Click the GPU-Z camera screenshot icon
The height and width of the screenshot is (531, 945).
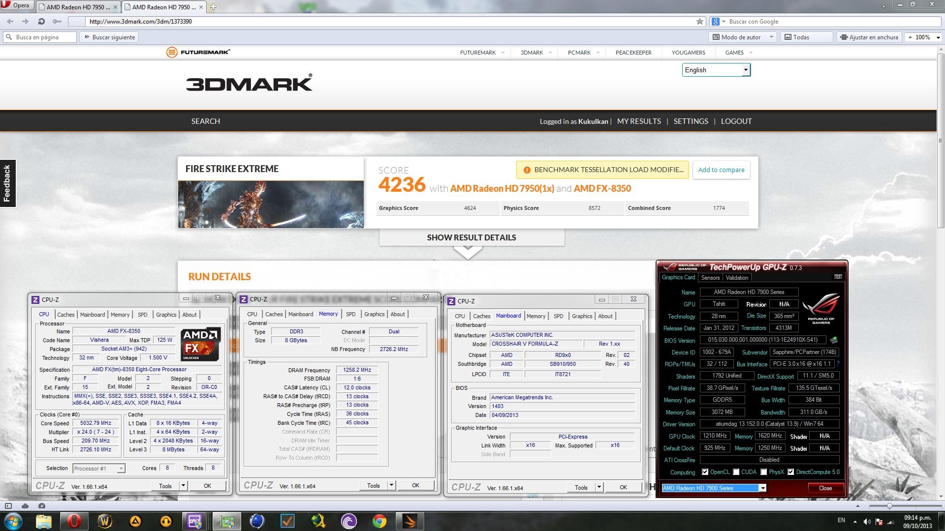pos(838,277)
